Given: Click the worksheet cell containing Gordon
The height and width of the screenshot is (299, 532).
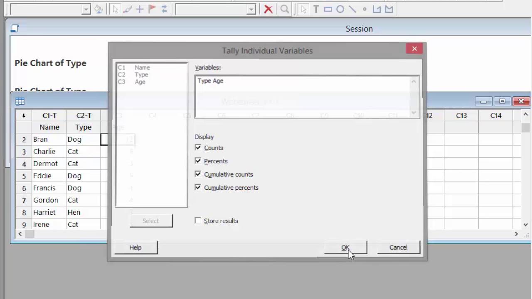Looking at the screenshot, I should click(49, 200).
